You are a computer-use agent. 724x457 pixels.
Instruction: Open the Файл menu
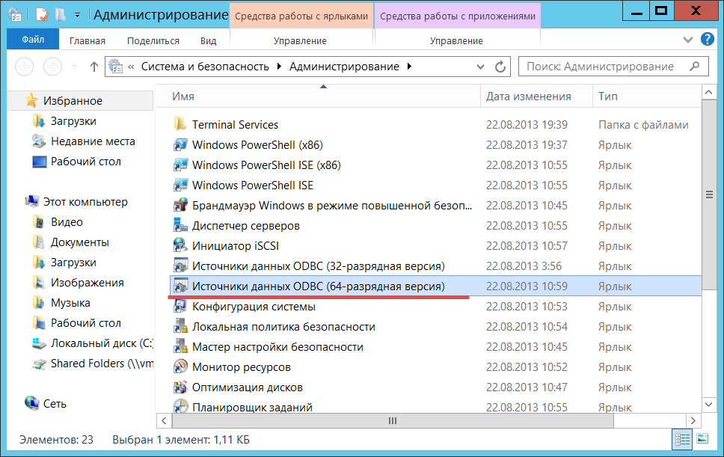33,39
